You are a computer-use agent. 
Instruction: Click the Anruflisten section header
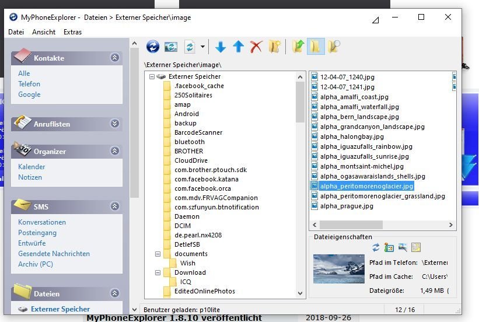point(67,124)
